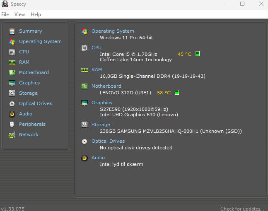The image size is (268, 211).
Task: Click the Motherboard icon in the summary panel
Action: click(x=85, y=86)
